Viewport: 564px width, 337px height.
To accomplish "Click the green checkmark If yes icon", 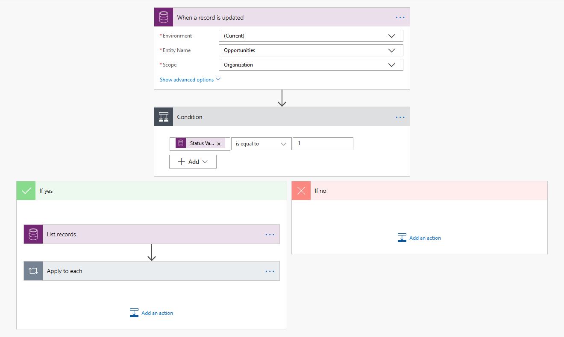I will (26, 191).
